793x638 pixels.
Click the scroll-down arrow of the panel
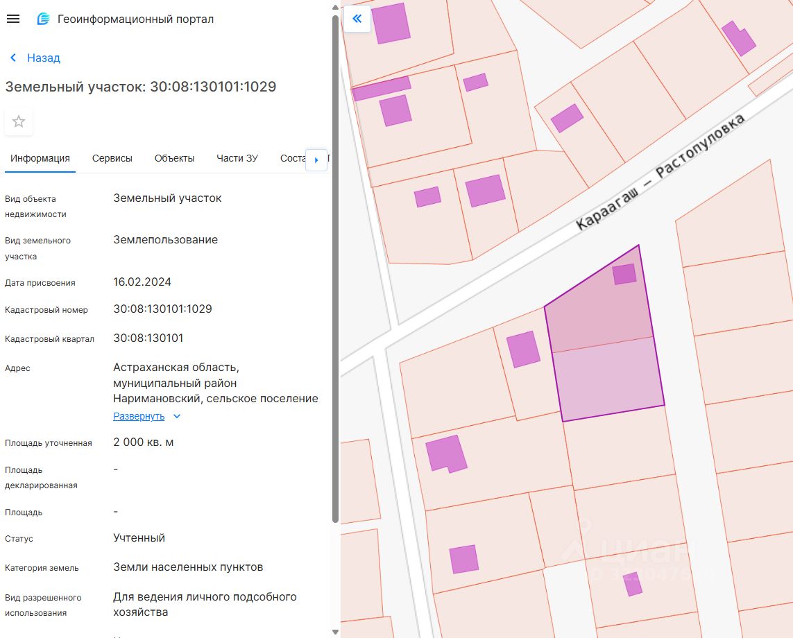[336, 632]
